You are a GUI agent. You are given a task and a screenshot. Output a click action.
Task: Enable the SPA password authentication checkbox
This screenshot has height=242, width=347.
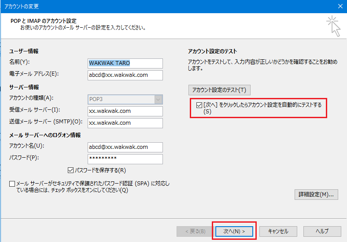12,184
